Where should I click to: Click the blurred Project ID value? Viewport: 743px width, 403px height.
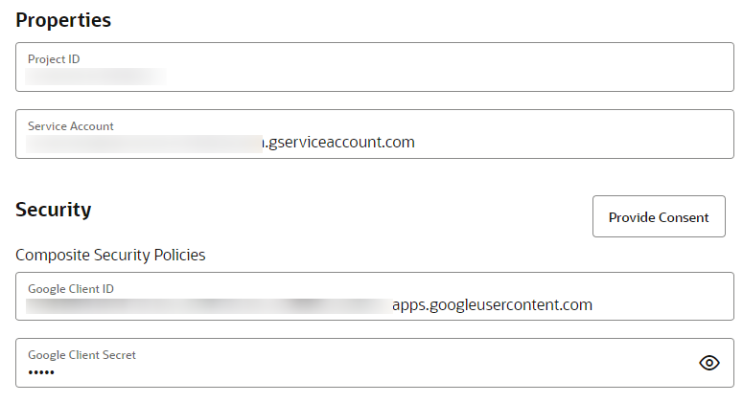(x=96, y=76)
